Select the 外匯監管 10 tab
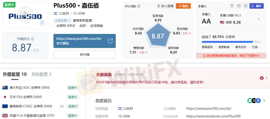This screenshot has height=119, width=270. (x=15, y=74)
